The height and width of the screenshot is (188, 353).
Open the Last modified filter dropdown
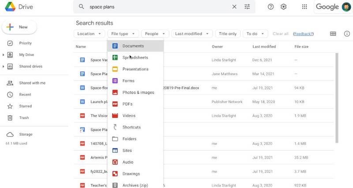point(192,34)
